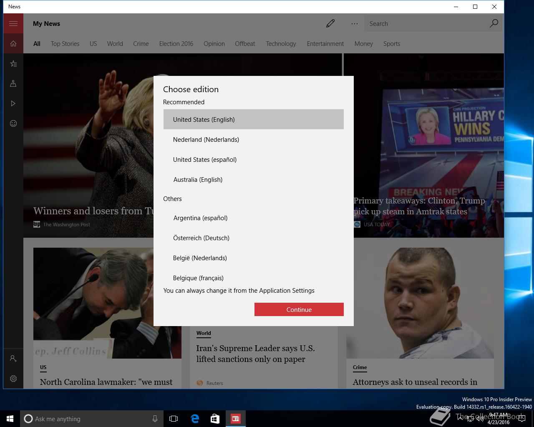Choose Österreich (Deutsch) edition
Viewport: 534px width, 427px height.
pos(254,238)
